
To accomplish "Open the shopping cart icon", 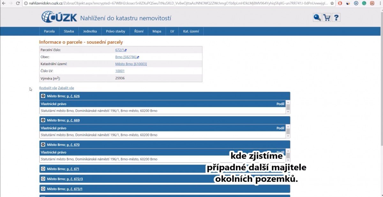I will coord(327,18).
